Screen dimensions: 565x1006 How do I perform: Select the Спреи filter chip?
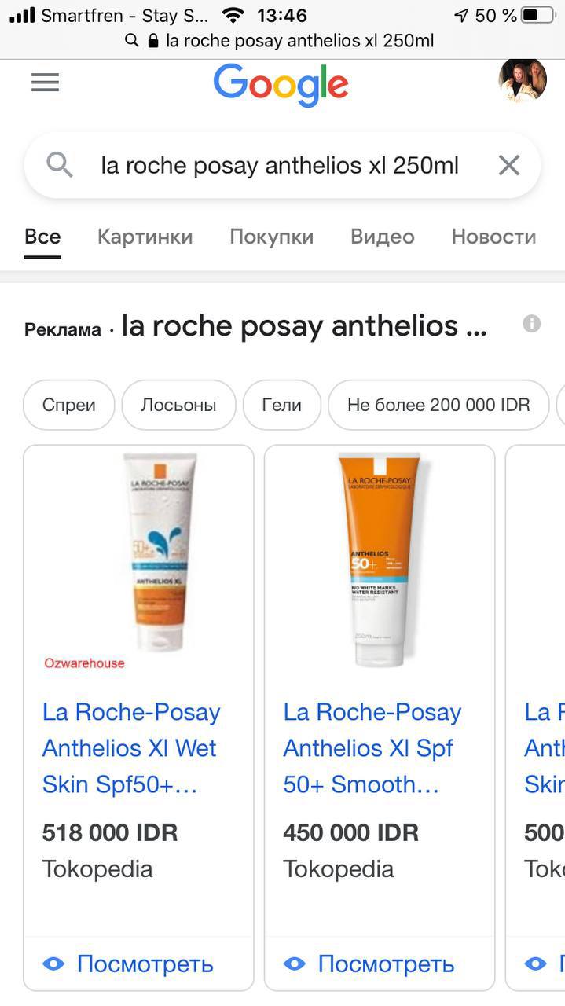[69, 405]
